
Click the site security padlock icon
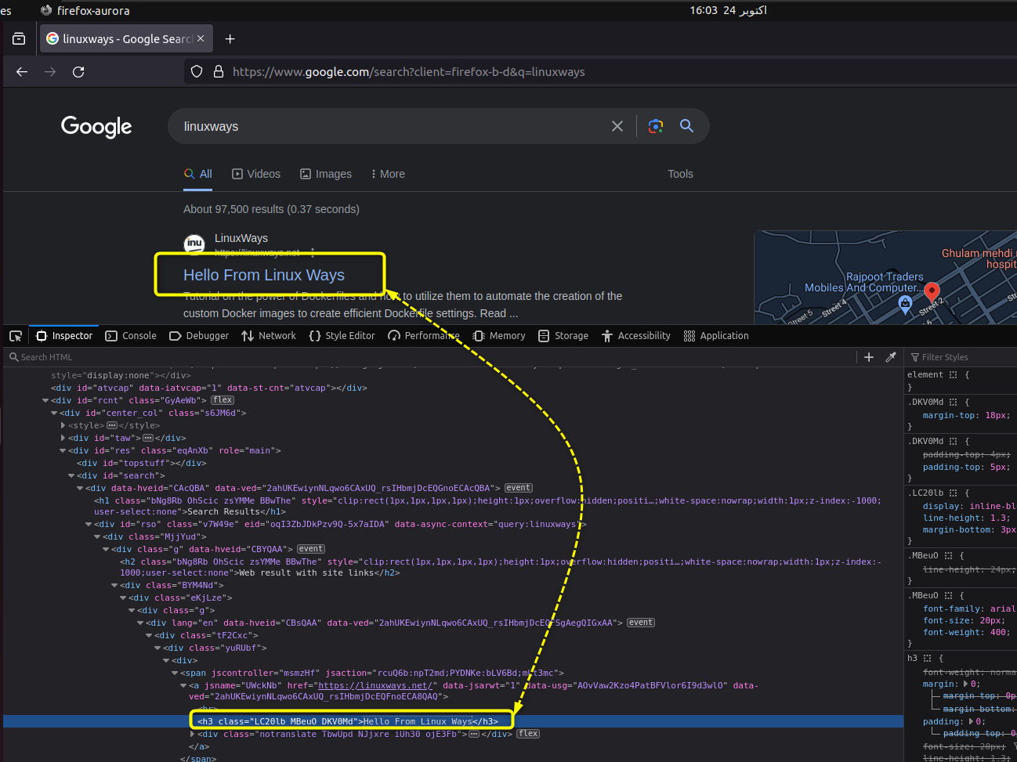(x=219, y=71)
